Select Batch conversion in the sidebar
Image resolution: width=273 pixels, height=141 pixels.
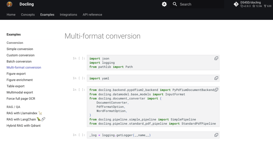coord(19,61)
